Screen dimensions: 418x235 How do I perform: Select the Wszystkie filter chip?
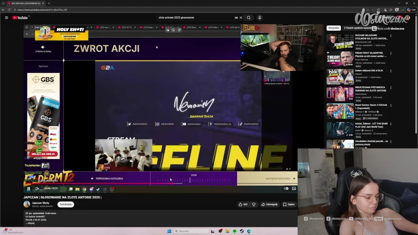click(334, 28)
